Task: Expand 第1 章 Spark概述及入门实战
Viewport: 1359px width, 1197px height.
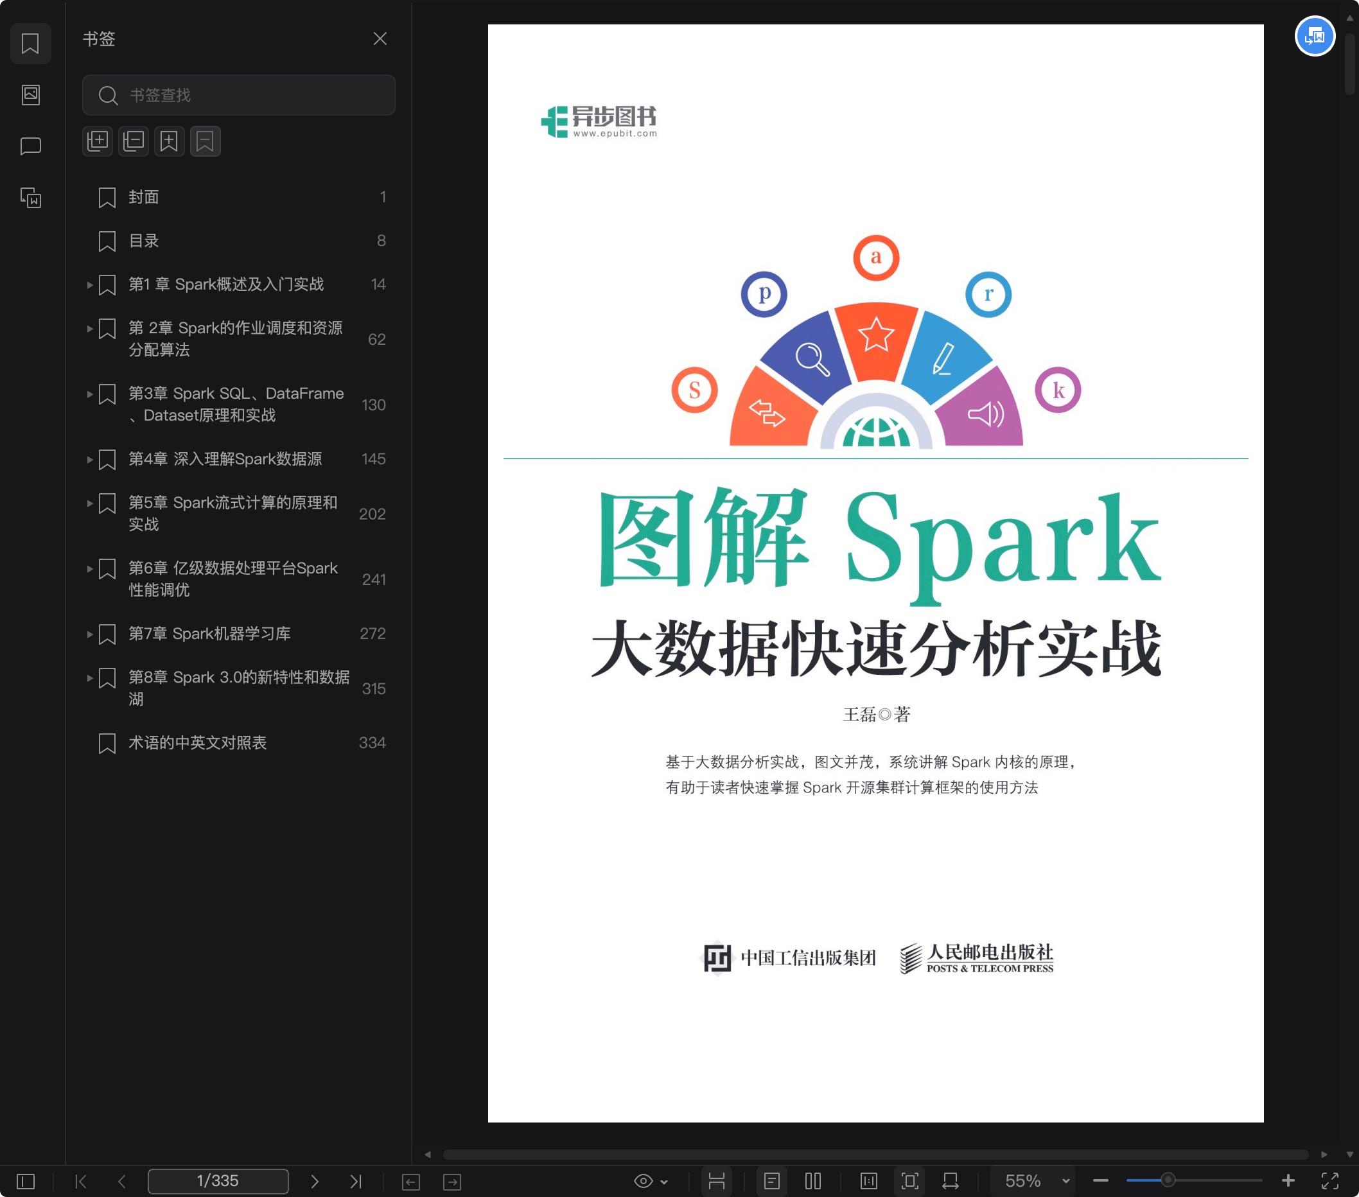Action: click(x=89, y=284)
